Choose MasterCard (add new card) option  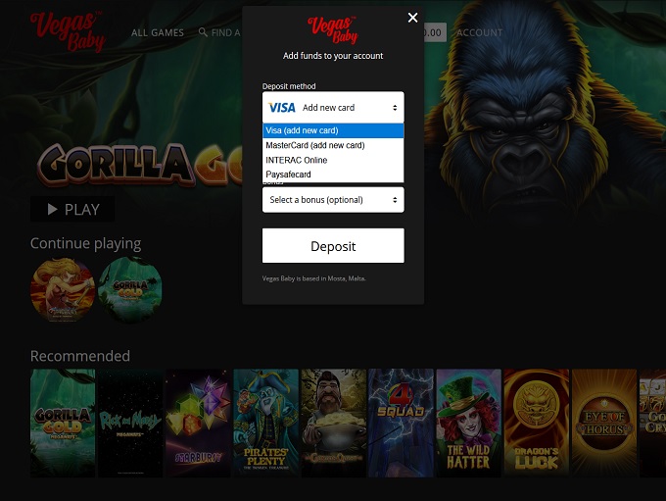tap(333, 145)
